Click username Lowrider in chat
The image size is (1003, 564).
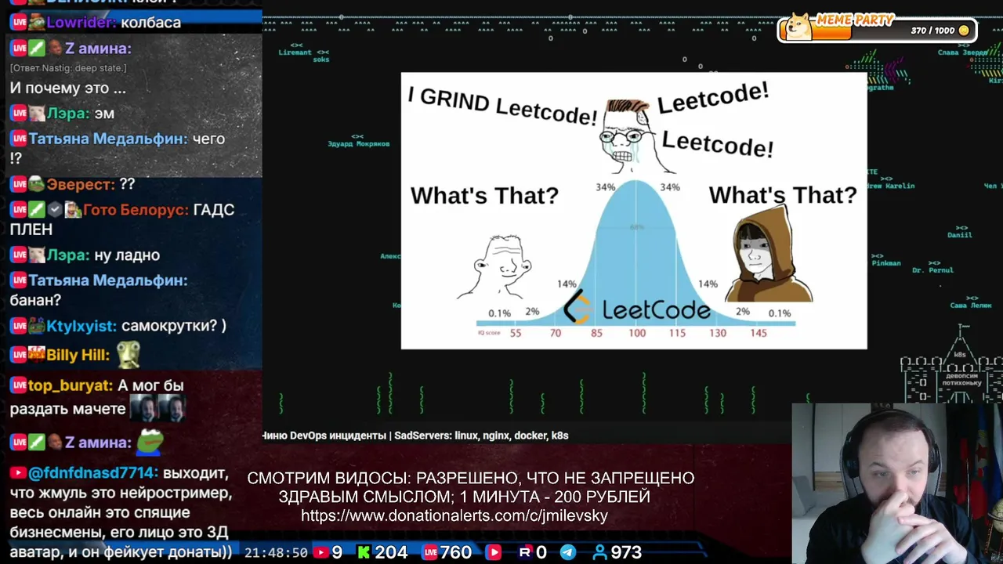coord(81,23)
